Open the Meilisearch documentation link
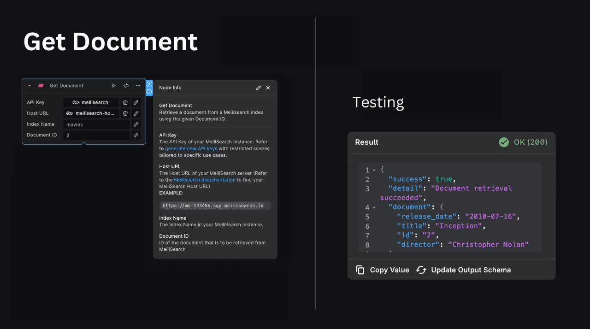This screenshot has height=329, width=590. 205,180
